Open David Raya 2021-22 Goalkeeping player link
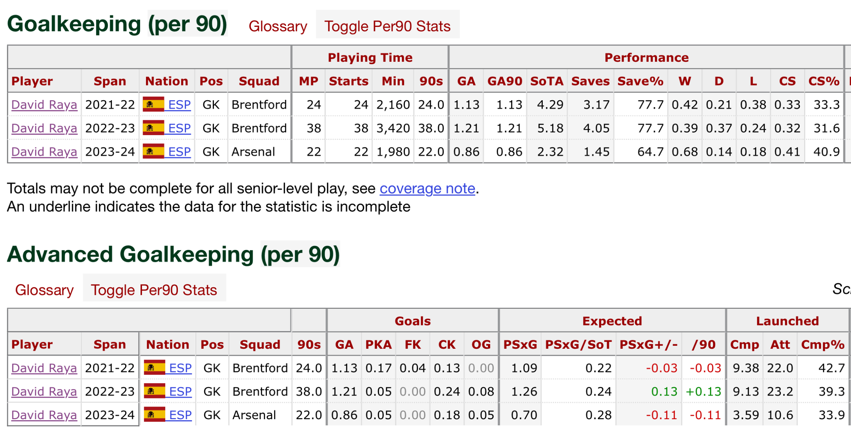The image size is (851, 429). point(44,105)
